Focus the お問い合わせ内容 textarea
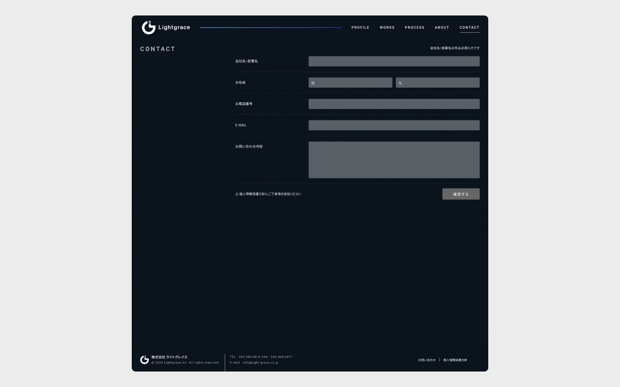This screenshot has width=620, height=387. (x=394, y=160)
